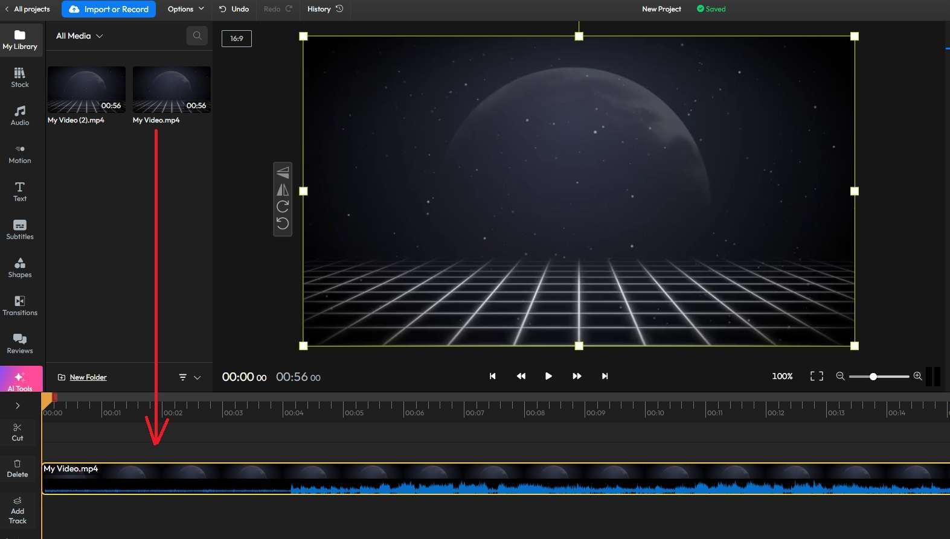Screen dimensions: 950x539
Task: Rename the New Project title
Action: coord(661,9)
